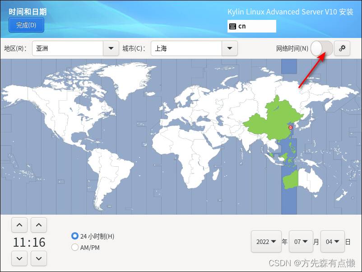Image resolution: width=362 pixels, height=272 pixels.
Task: Open the day dropdown showing 04
Action: point(333,241)
